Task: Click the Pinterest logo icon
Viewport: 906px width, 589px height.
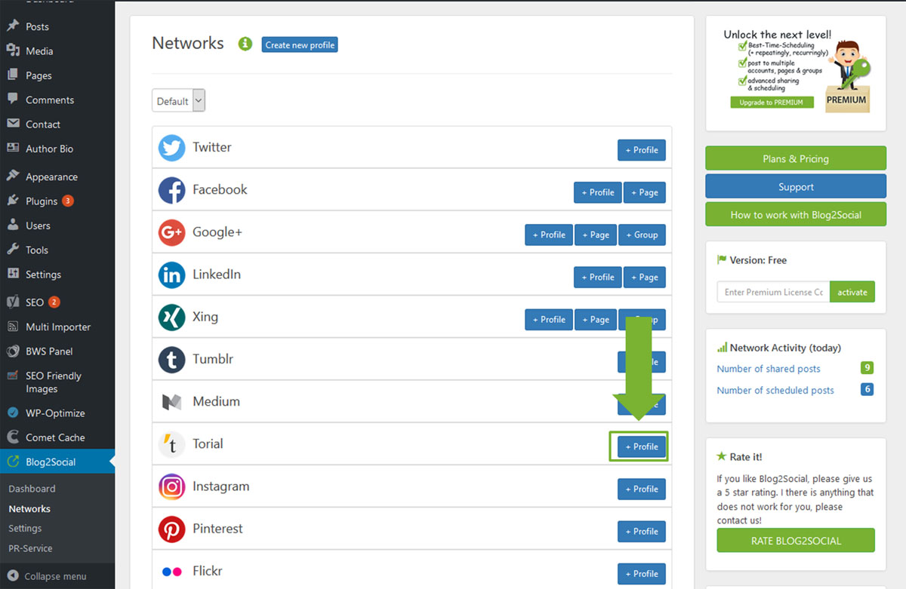Action: 172,529
